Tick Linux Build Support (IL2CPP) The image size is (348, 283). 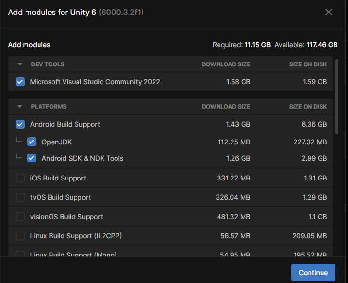[x=20, y=236]
